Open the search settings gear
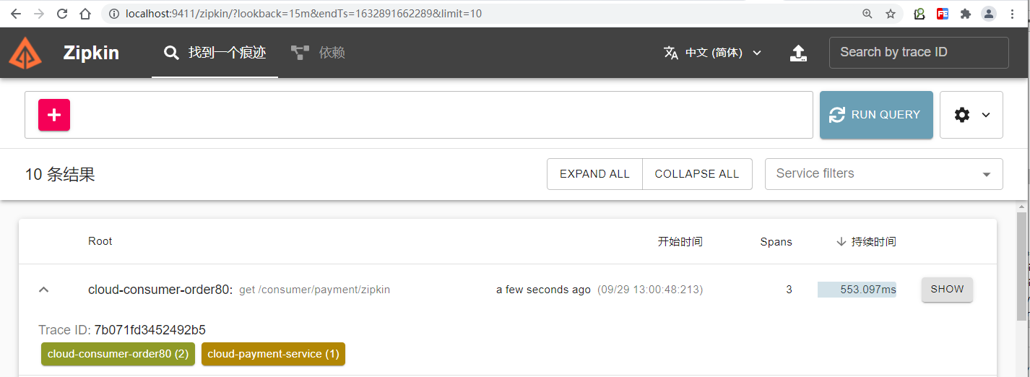 pos(962,115)
